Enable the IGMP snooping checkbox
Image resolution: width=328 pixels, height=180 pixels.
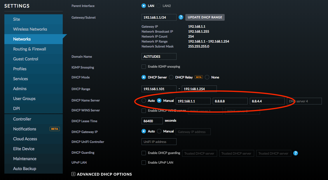click(x=144, y=67)
